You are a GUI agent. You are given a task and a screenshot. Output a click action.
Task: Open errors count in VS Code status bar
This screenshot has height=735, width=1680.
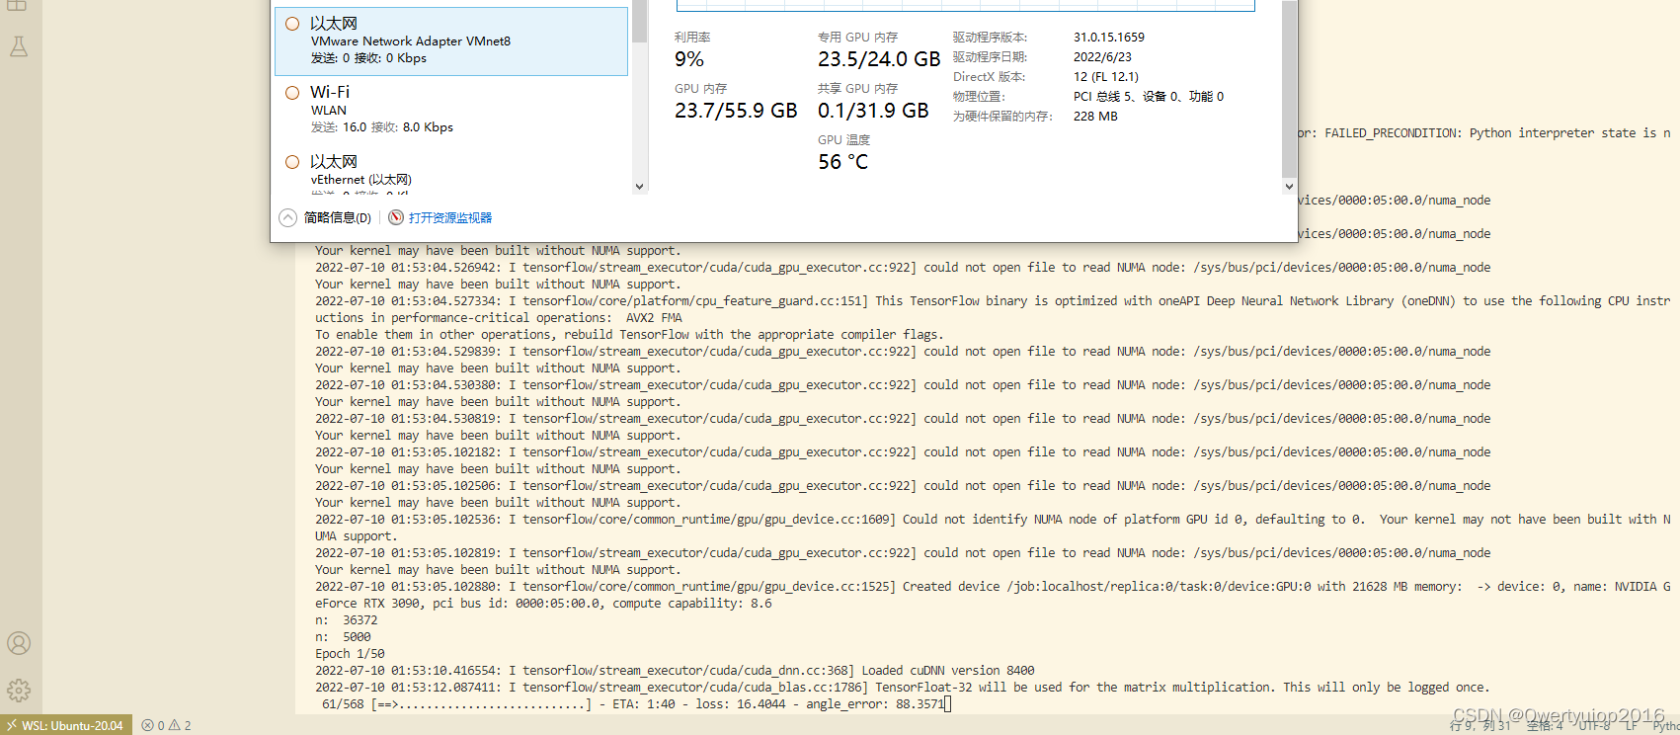pos(153,725)
